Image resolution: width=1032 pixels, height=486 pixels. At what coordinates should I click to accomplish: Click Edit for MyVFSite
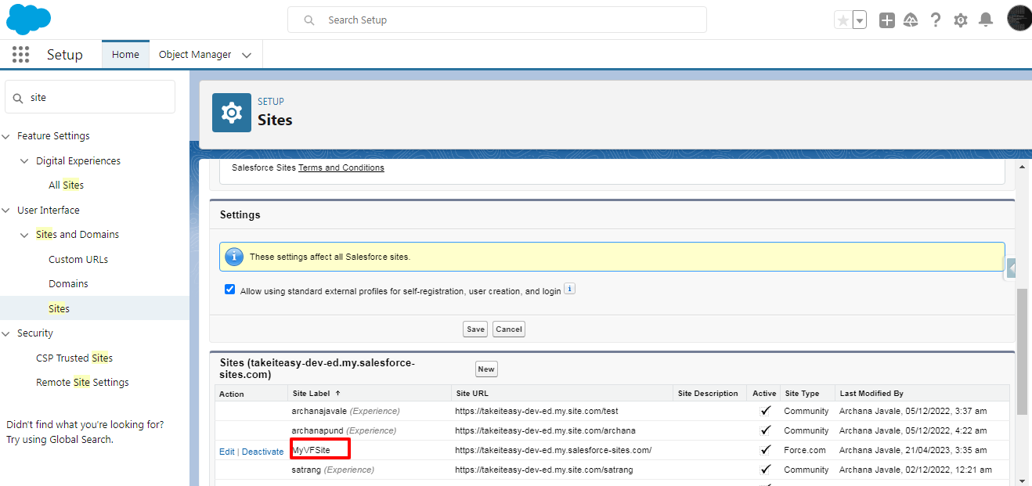click(227, 452)
